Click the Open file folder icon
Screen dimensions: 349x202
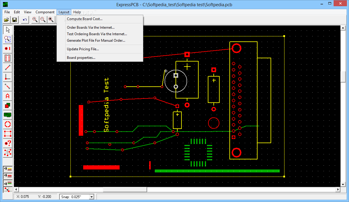pos(7,20)
